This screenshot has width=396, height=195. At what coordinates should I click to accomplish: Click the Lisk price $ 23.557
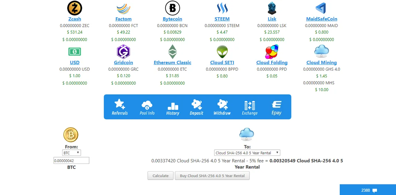(x=272, y=32)
